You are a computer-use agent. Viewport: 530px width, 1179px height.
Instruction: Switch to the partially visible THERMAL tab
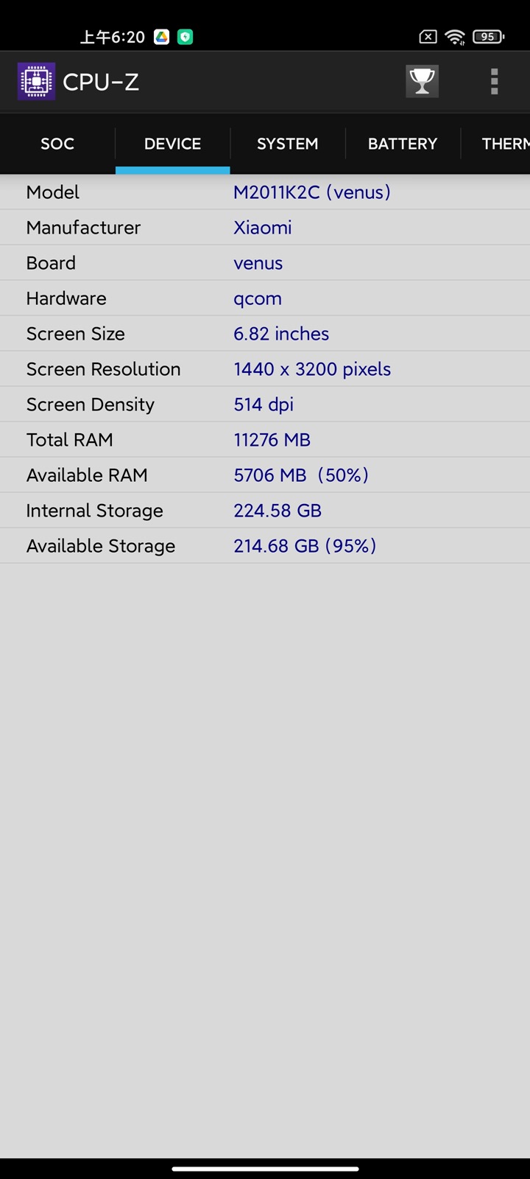tap(505, 144)
